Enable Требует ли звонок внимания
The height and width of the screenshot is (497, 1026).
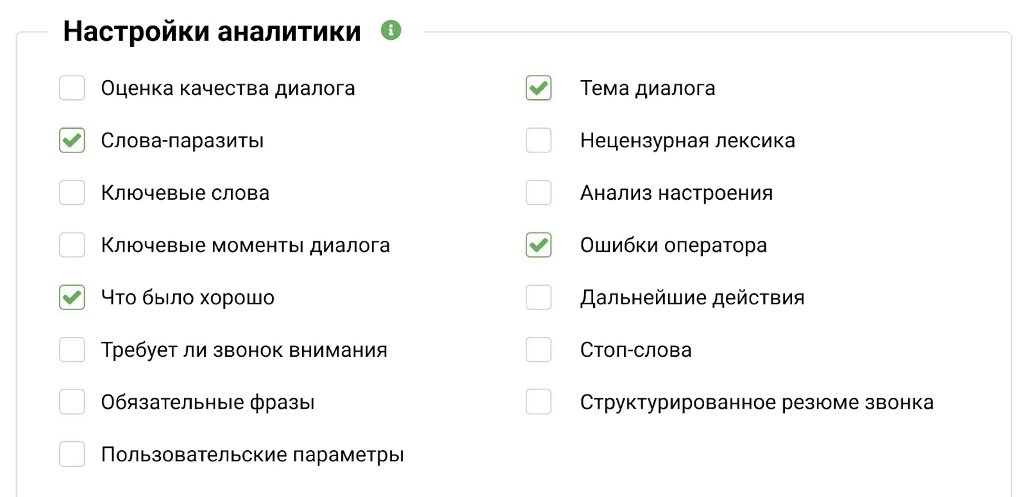(72, 350)
